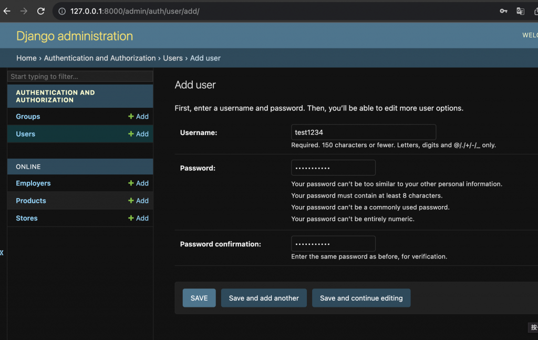Focus the Username input field
The image size is (538, 340).
point(364,132)
